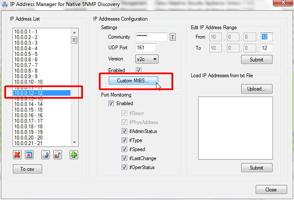Open the Custom MIBS dialog
The image size is (294, 200).
133,81
